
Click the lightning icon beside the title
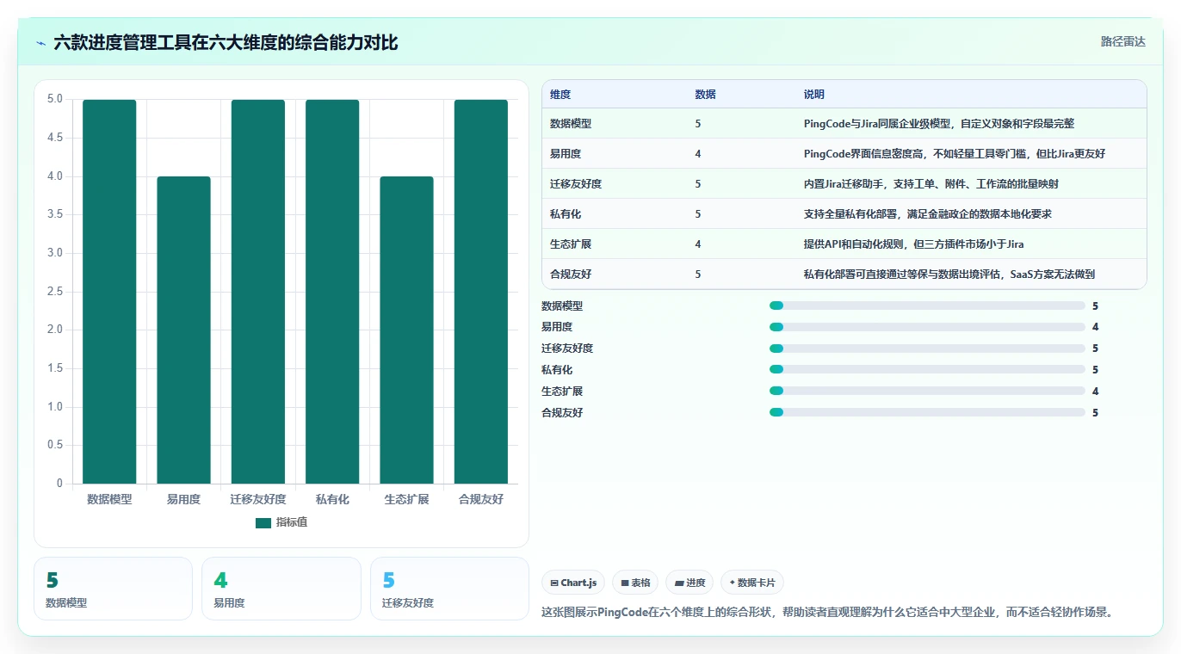click(x=40, y=42)
